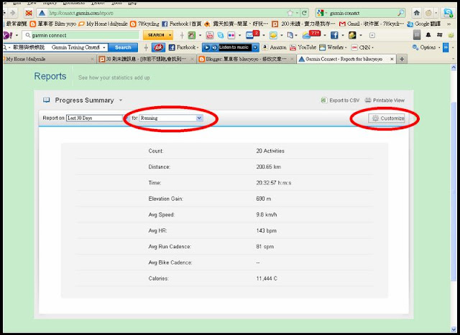Click the blue Ask toolbar Search button
Image resolution: width=460 pixels, height=335 pixels.
point(123,47)
